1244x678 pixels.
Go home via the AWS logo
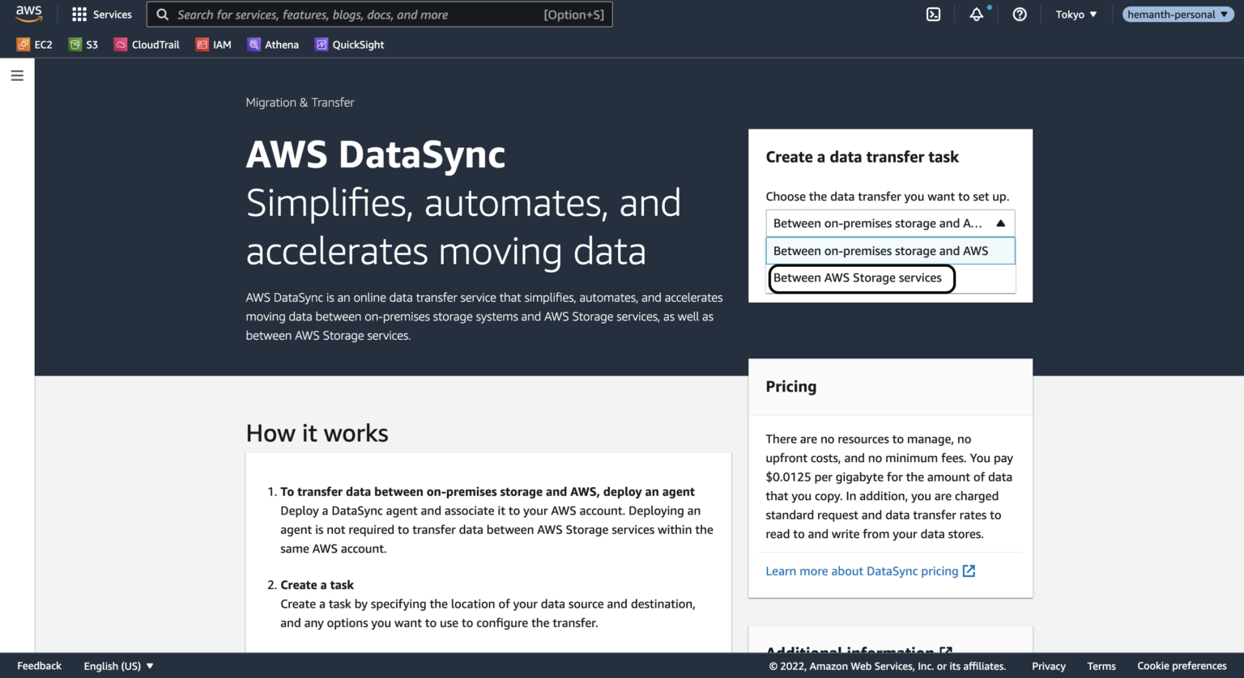click(28, 13)
